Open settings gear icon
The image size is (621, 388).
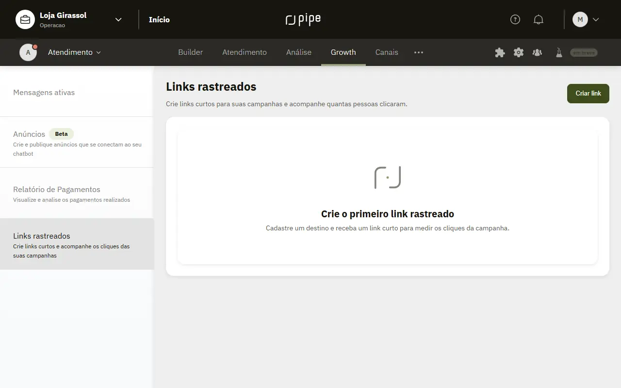point(519,52)
